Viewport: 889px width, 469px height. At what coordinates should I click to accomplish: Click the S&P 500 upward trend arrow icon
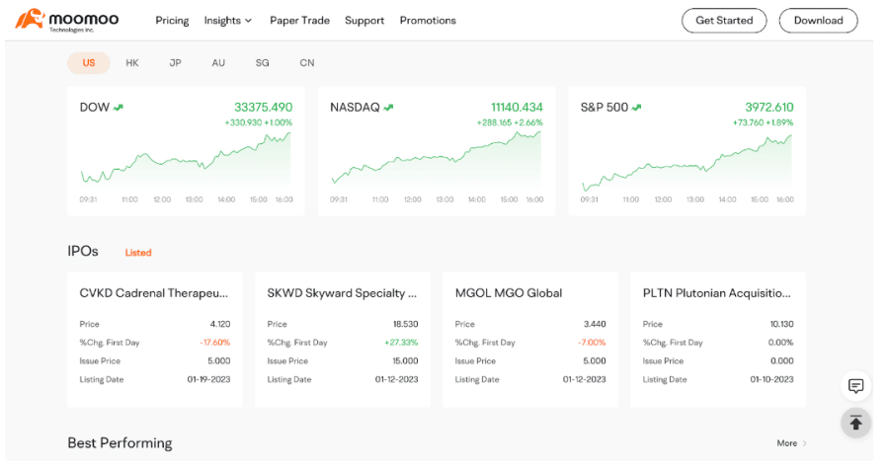[637, 108]
